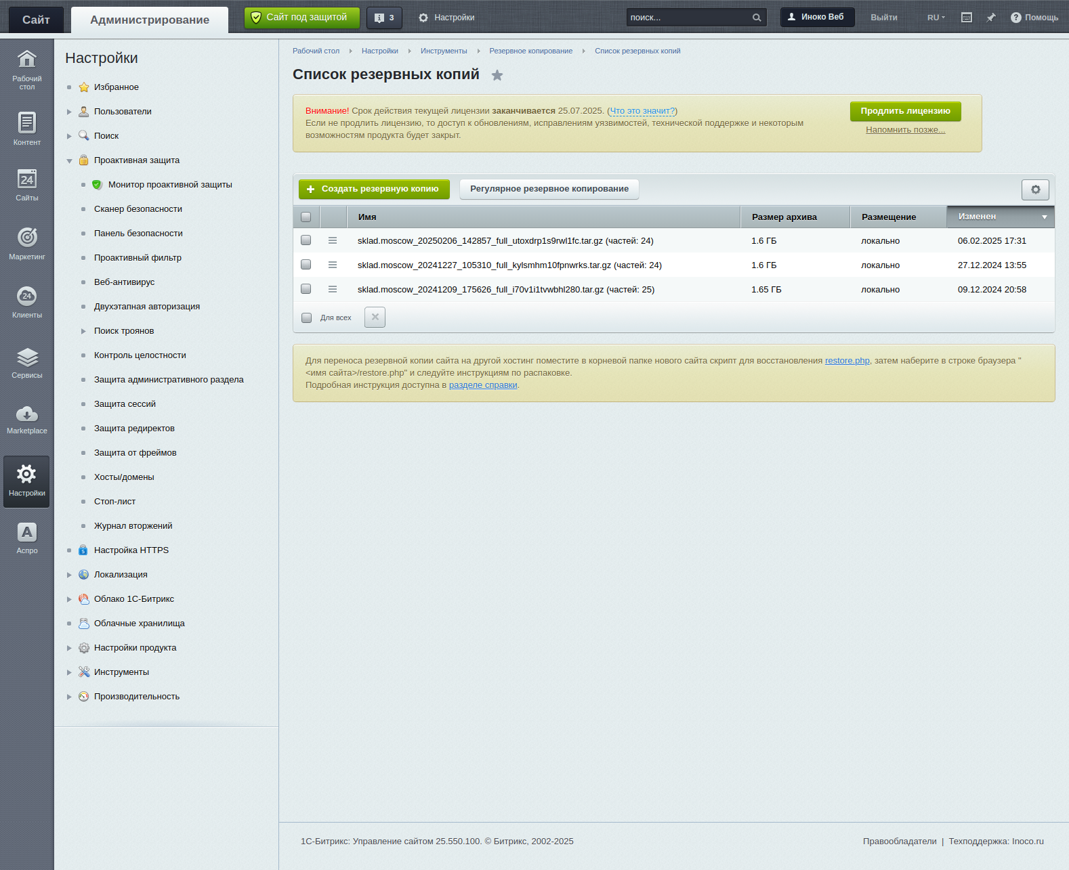
Task: Expand the Инструменты tree section
Action: [69, 672]
